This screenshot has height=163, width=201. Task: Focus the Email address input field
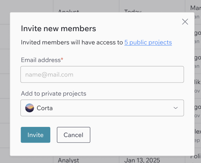tap(102, 74)
